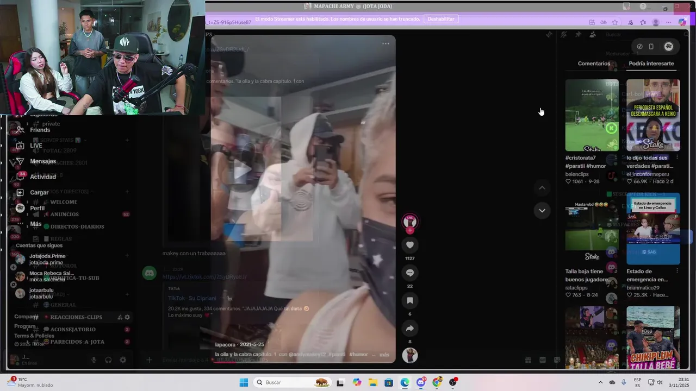Screen dimensions: 696x391
Task: Click the #humor hashtag in caption
Action: (358, 355)
